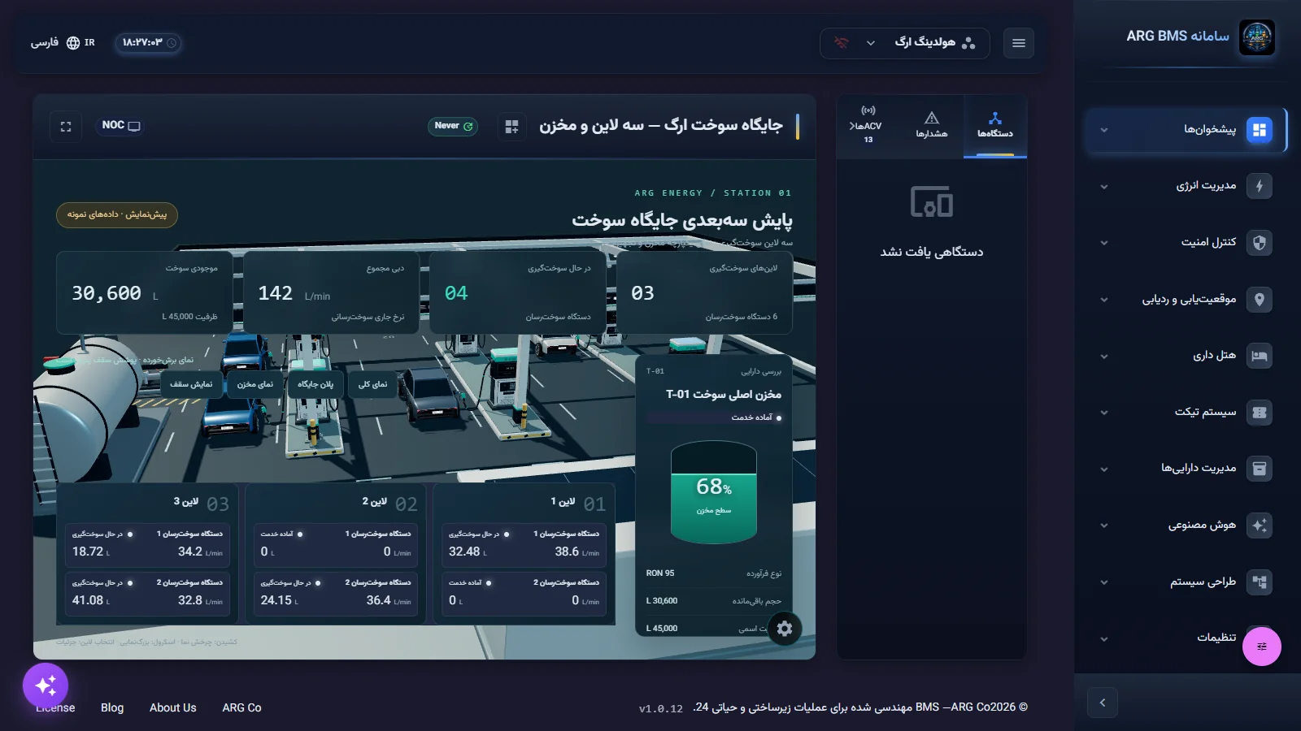
Task: Select Tank view (نمای مخزن)
Action: coord(255,384)
